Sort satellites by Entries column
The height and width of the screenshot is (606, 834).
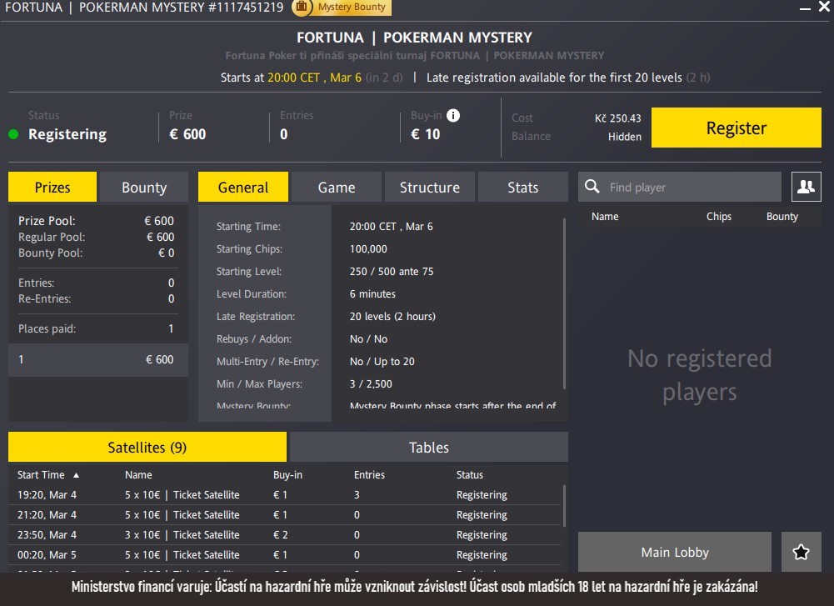click(x=369, y=474)
